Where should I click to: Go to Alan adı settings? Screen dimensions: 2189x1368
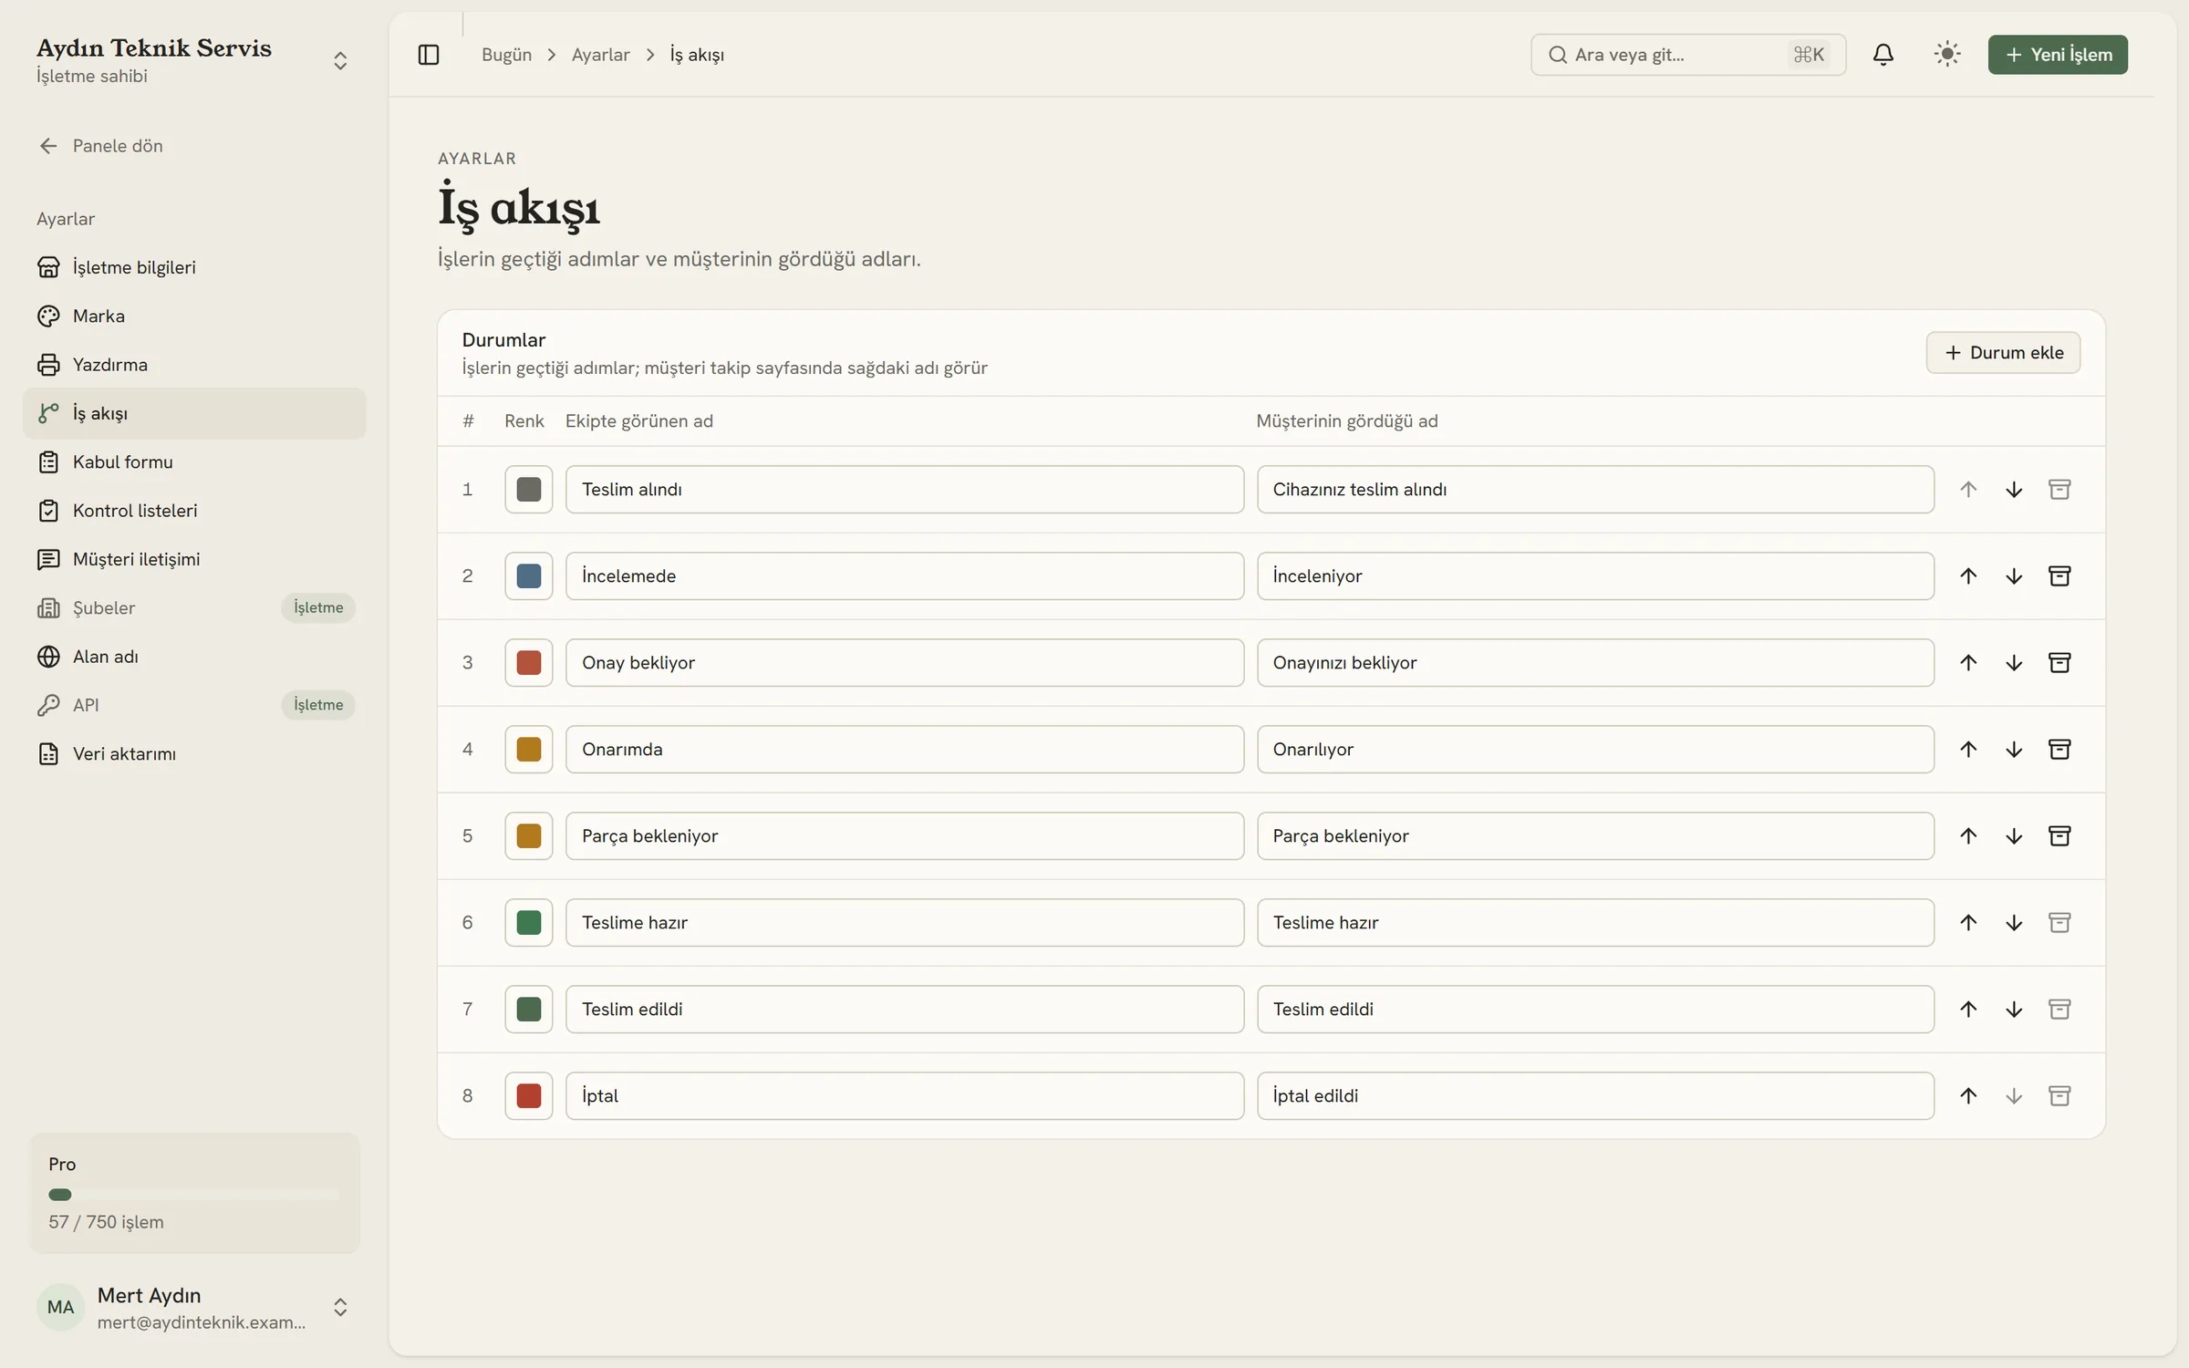click(x=194, y=657)
